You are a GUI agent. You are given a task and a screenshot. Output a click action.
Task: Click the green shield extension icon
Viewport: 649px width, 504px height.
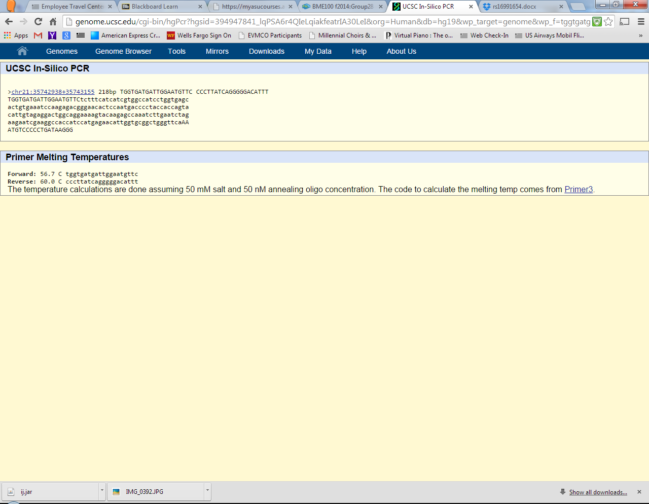[x=597, y=22]
